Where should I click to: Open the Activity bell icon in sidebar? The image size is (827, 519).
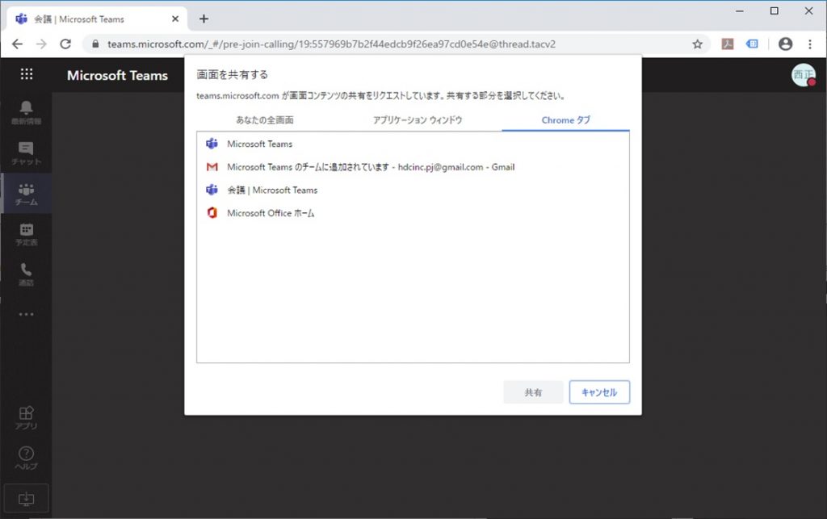[26, 112]
